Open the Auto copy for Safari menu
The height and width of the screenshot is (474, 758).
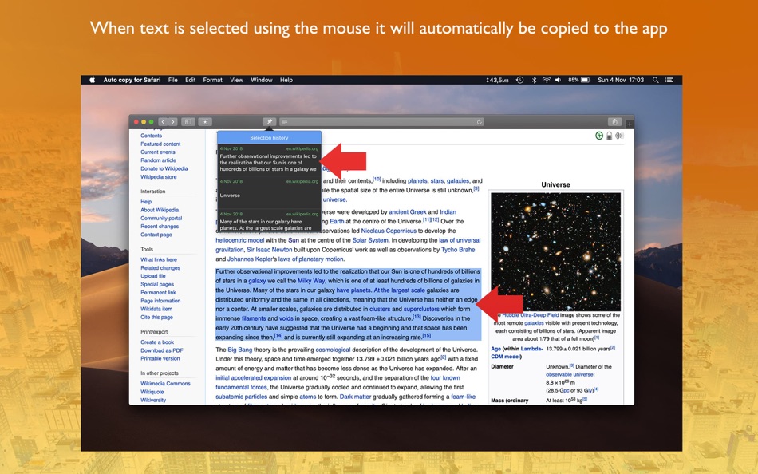point(132,81)
